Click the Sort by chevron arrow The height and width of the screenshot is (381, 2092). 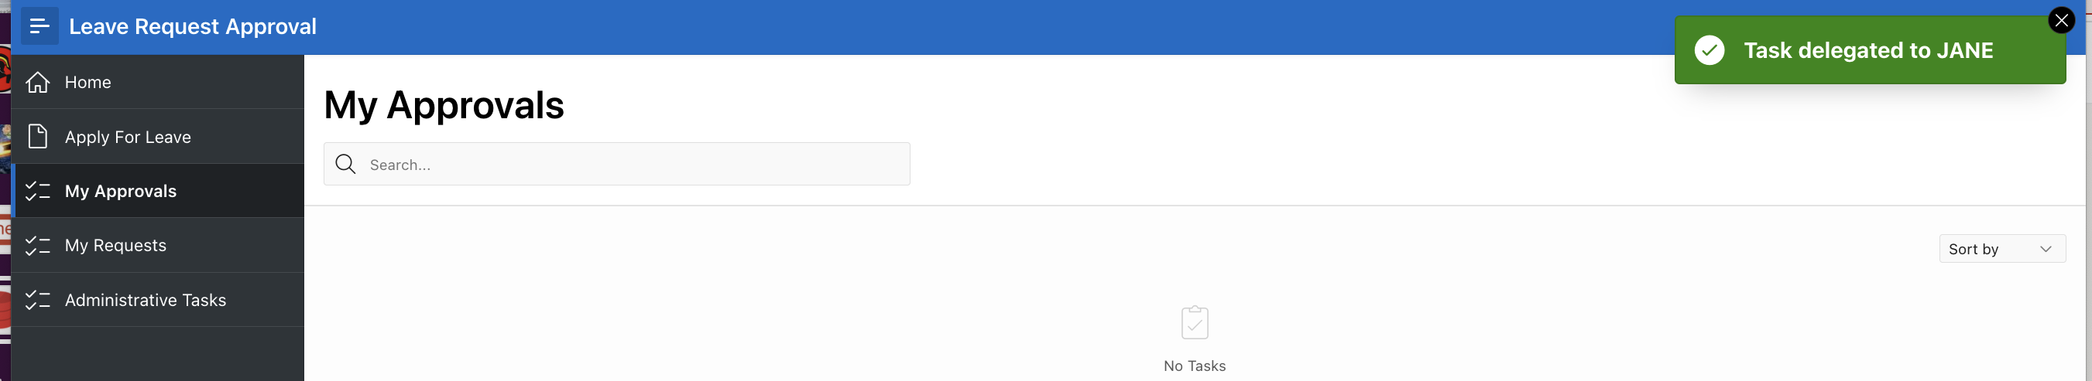point(2045,249)
